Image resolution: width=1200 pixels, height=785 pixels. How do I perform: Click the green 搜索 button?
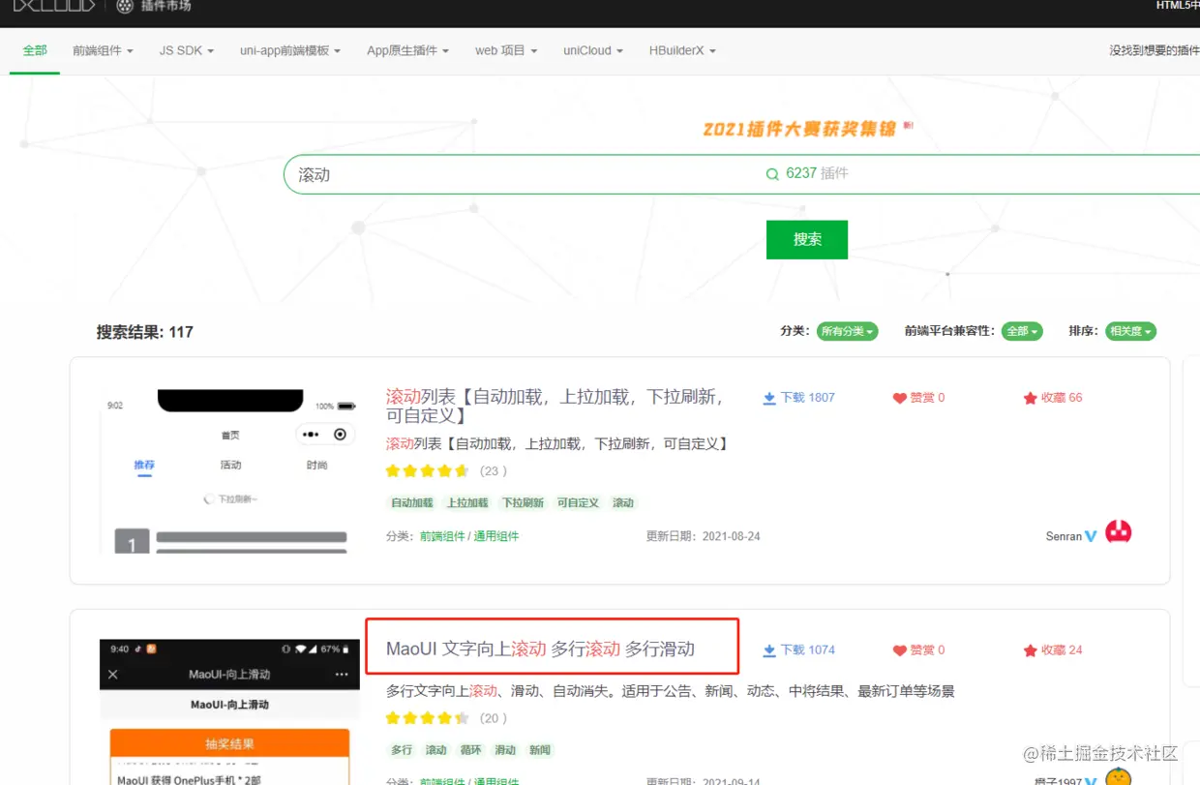point(807,239)
